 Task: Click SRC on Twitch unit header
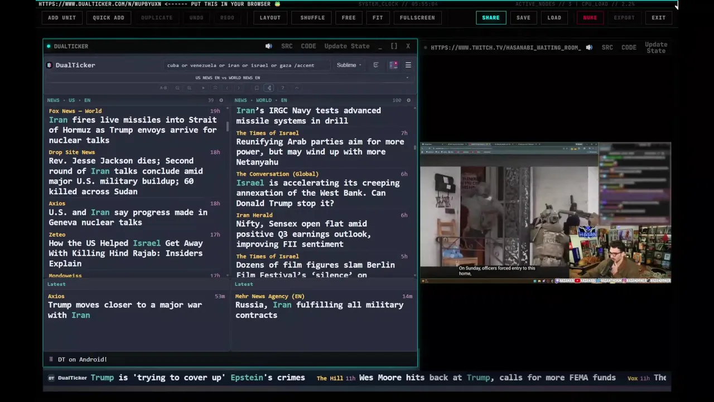tap(607, 47)
